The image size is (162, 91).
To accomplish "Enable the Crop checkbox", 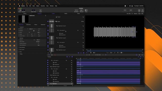I will [19, 52].
